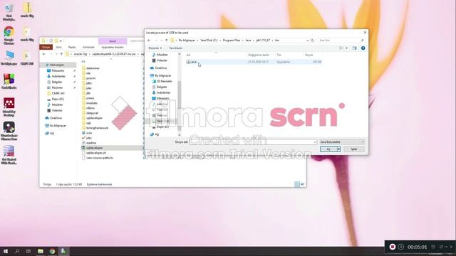Expand the view options dropdown arrow
This screenshot has height=256, width=456.
click(346, 48)
